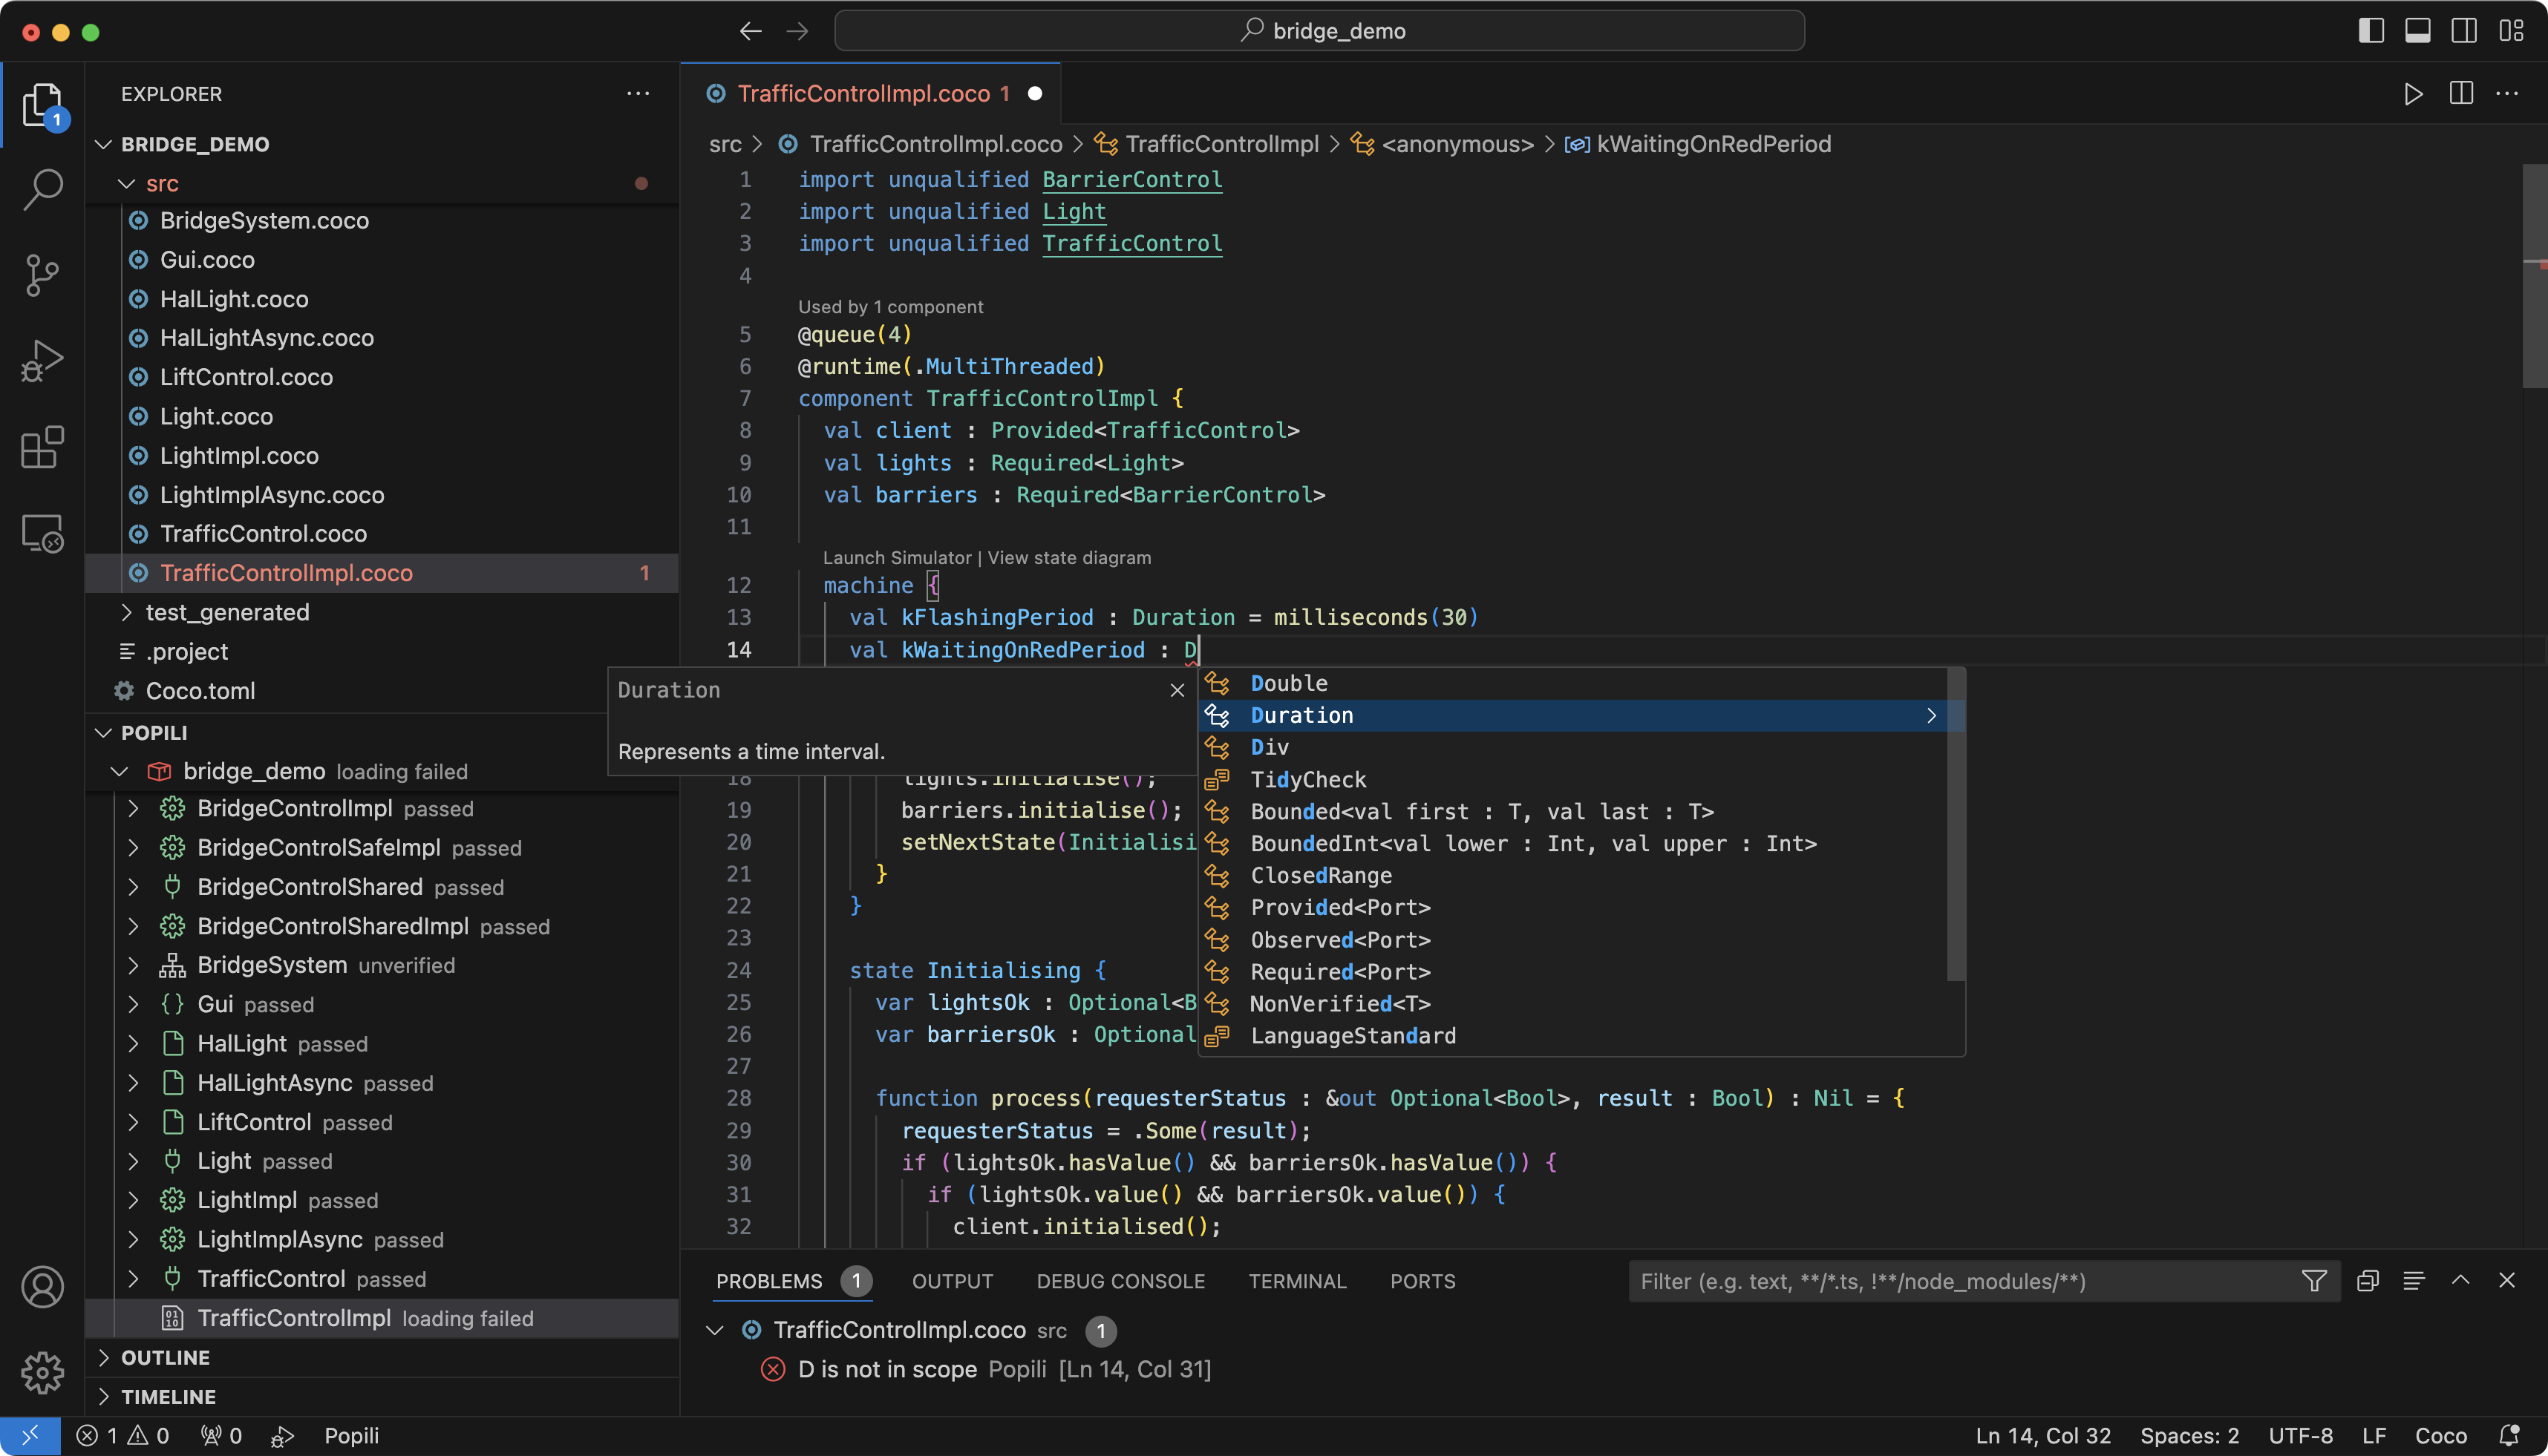Click the Go Forward arrow in title bar
The width and height of the screenshot is (2548, 1456).
click(x=797, y=31)
